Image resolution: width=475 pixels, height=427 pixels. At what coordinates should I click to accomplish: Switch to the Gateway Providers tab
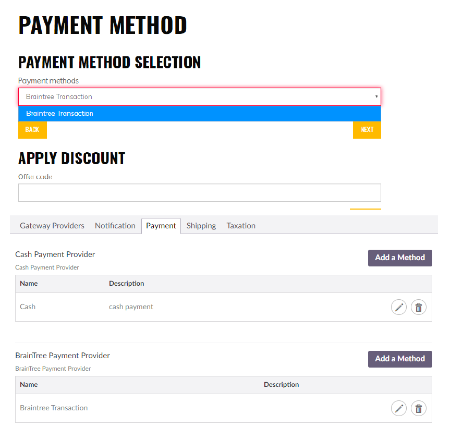[x=52, y=226]
